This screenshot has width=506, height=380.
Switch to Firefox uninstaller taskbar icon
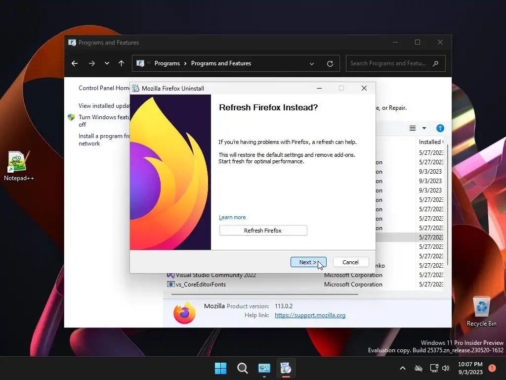click(x=286, y=368)
